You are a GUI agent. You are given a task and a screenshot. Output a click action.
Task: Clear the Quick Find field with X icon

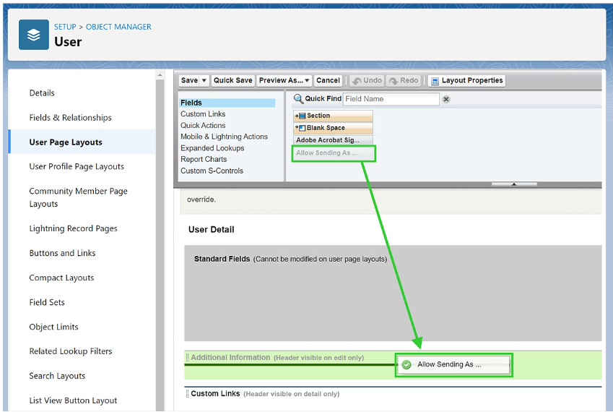446,99
